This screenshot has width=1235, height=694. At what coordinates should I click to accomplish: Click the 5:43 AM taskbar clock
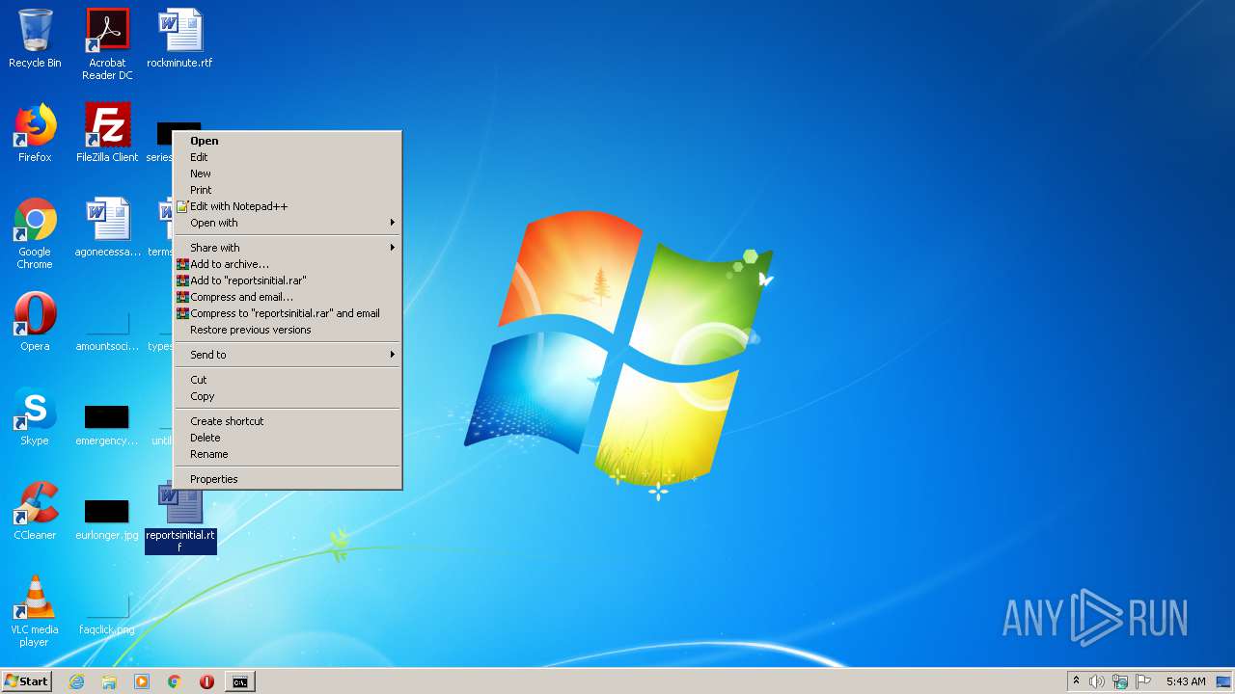[1185, 681]
